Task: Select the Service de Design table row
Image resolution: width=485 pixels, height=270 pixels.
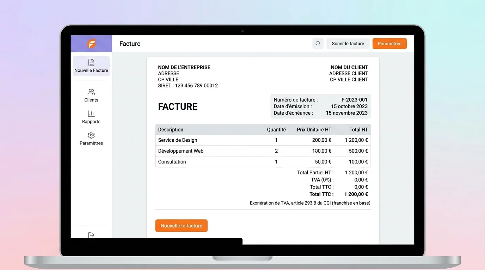Action: (x=178, y=140)
